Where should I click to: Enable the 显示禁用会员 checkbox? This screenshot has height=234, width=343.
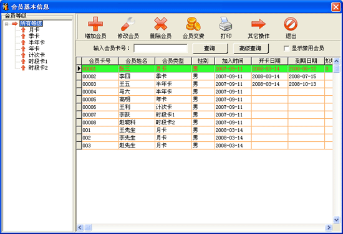point(286,49)
